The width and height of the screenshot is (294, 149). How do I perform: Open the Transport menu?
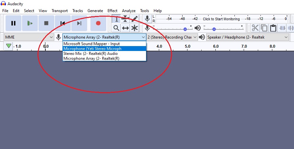click(x=60, y=11)
